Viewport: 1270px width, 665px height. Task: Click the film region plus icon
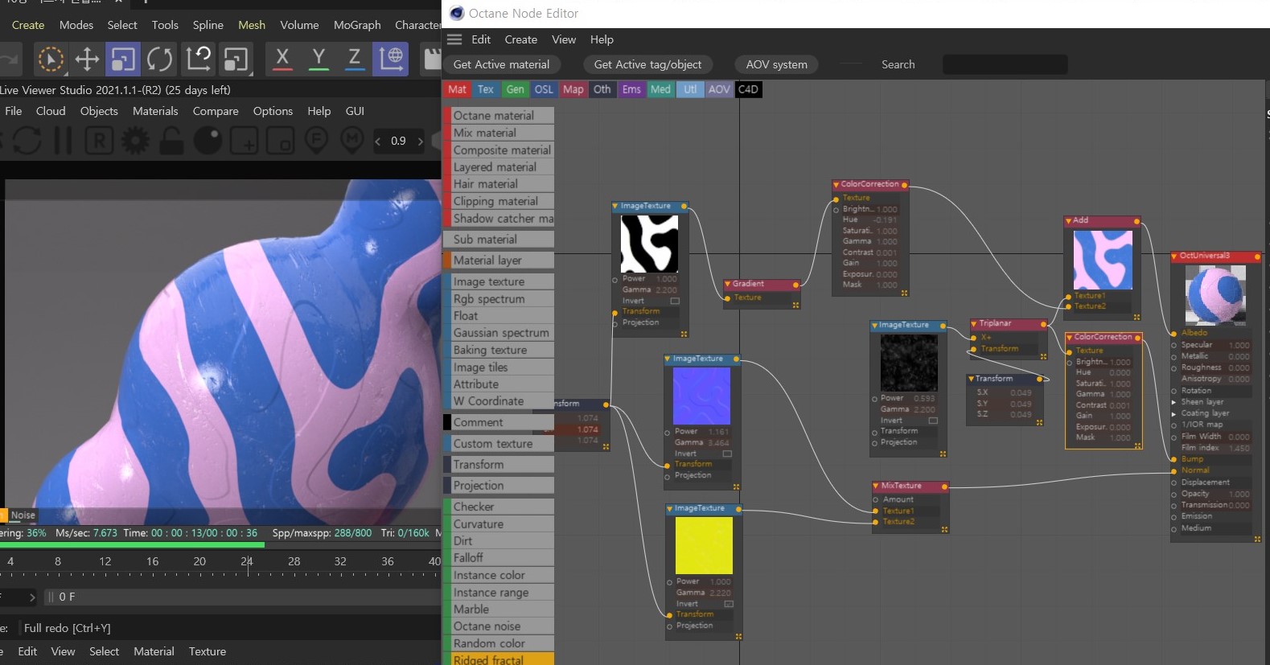coord(244,141)
